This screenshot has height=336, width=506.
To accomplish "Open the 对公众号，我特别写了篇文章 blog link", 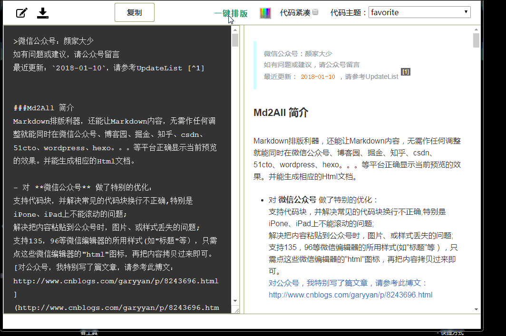I will tap(347, 283).
